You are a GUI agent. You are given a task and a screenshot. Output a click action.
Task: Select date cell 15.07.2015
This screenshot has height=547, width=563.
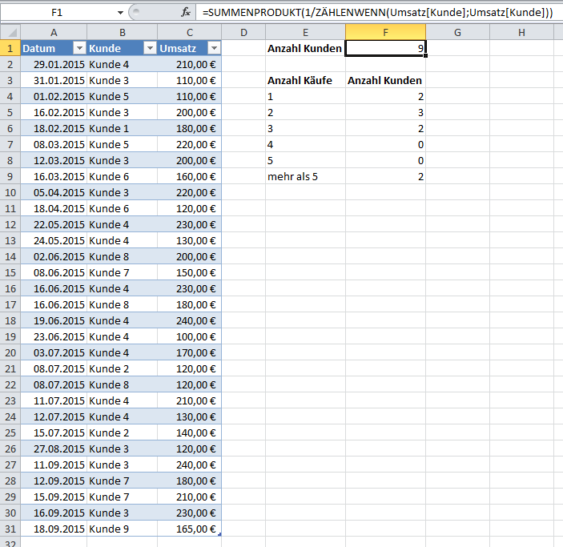tap(54, 432)
